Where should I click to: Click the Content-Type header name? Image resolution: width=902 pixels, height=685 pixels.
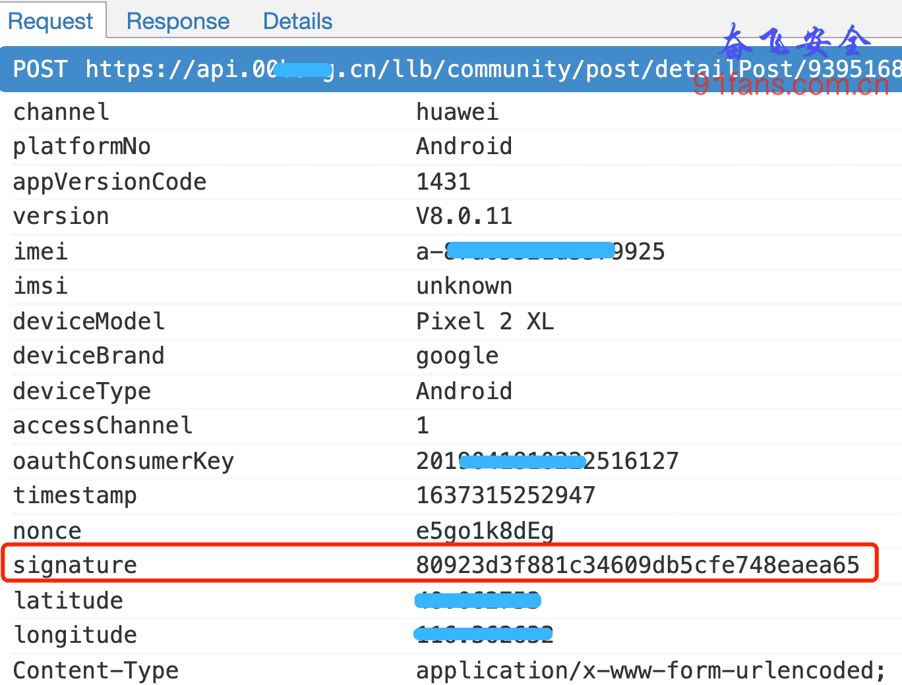pos(96,671)
